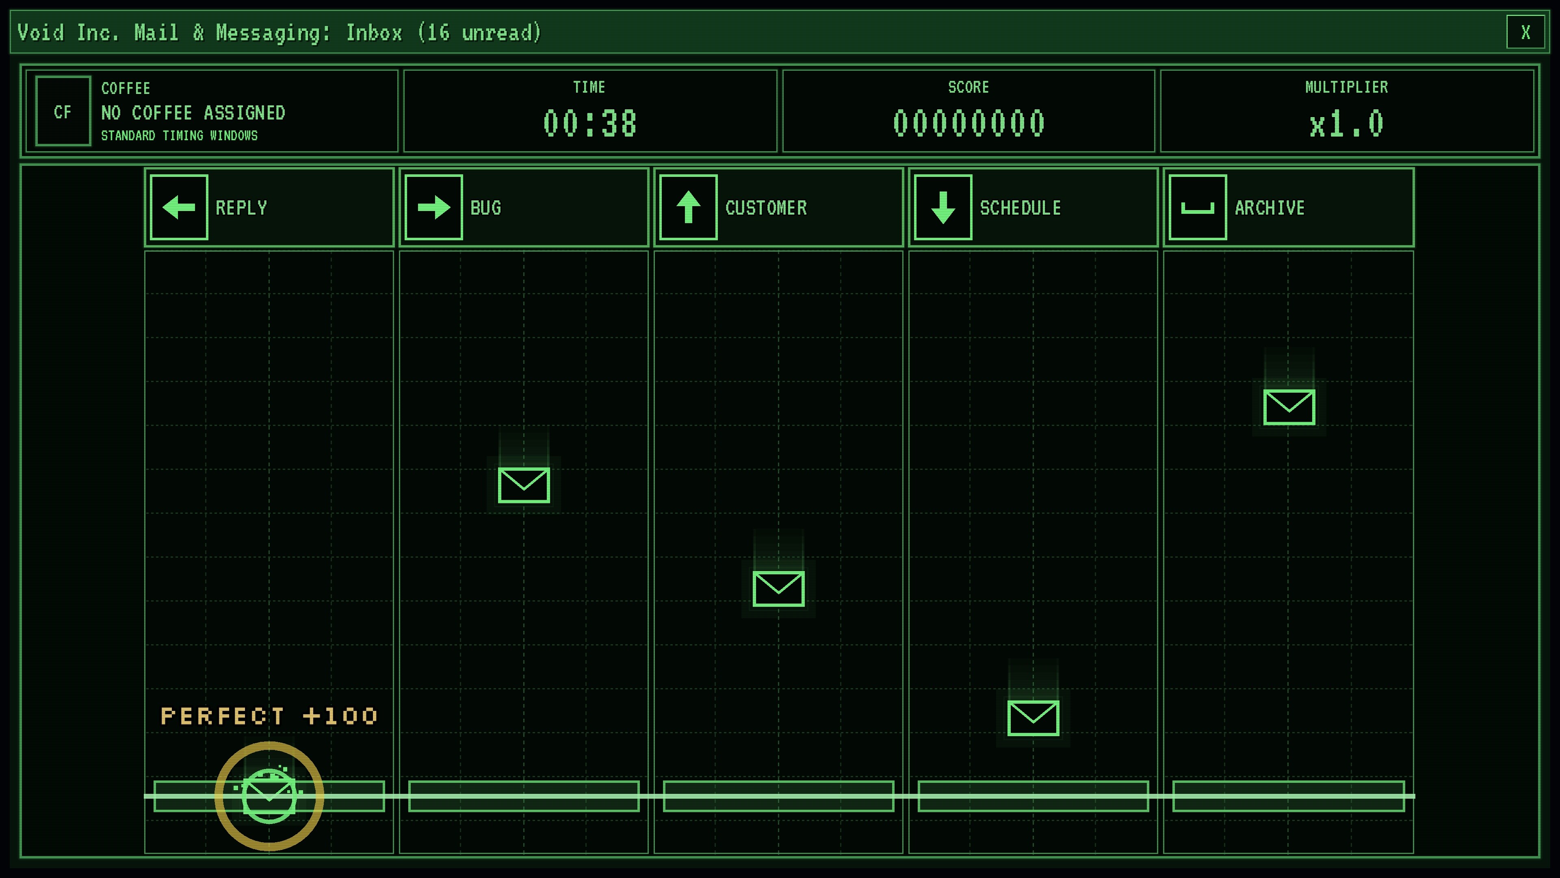Click the envelope falling in Archive lane
The image size is (1560, 878).
(x=1289, y=406)
